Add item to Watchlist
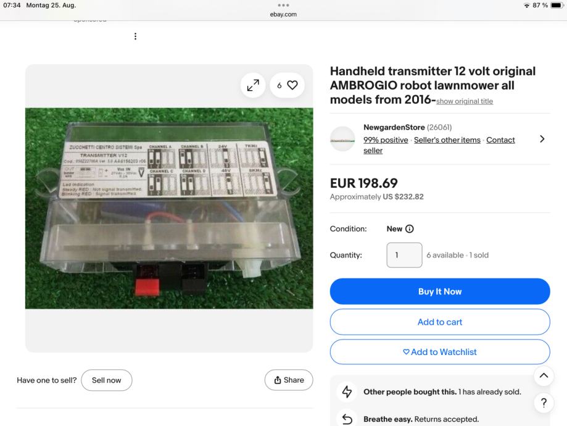 coord(440,352)
